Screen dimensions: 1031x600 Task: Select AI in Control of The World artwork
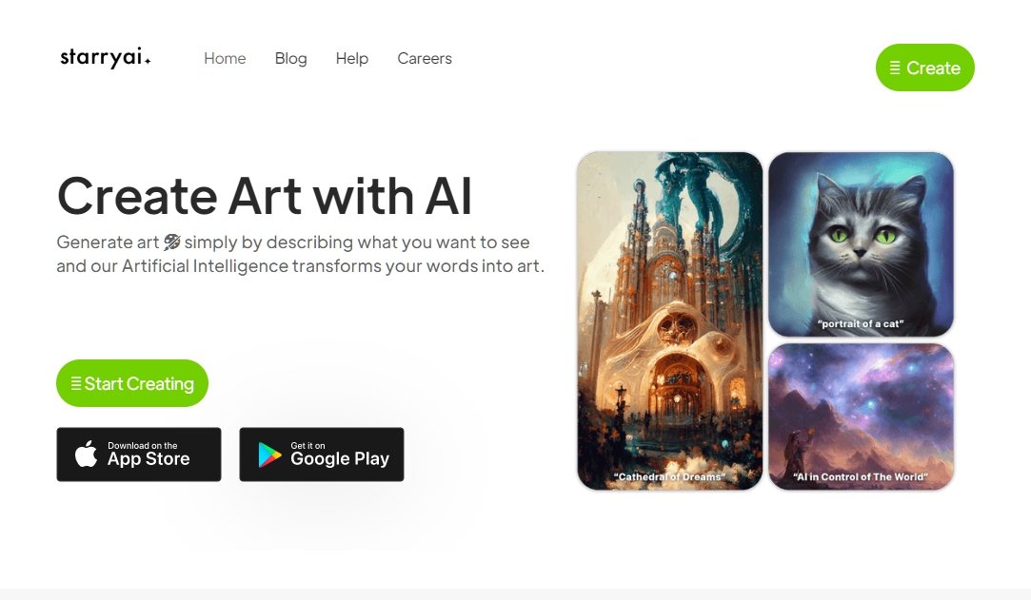point(861,416)
